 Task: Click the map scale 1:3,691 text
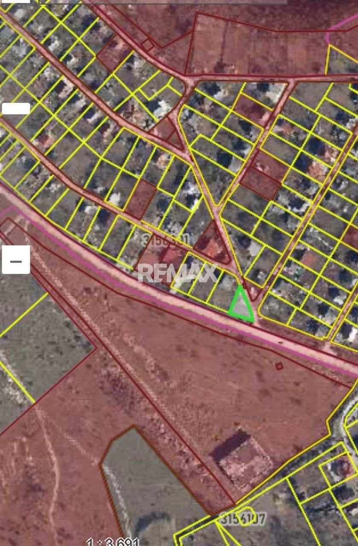(x=113, y=542)
